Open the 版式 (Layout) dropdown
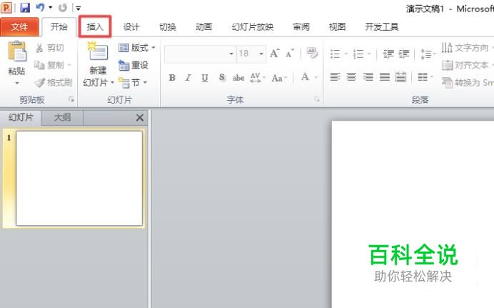This screenshot has width=494, height=308. click(x=137, y=48)
